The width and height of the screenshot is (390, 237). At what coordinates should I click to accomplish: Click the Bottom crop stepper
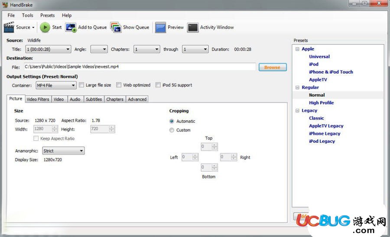point(209,167)
